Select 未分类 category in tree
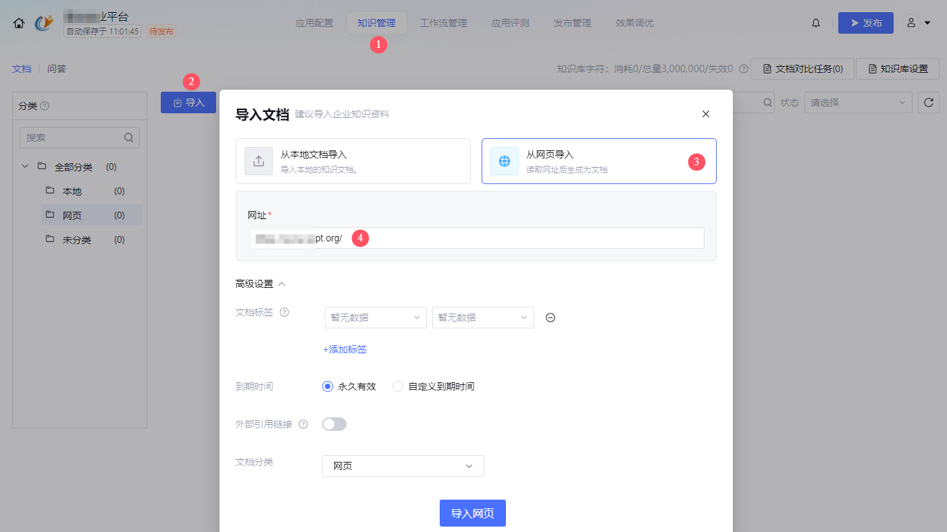The width and height of the screenshot is (947, 532). click(x=91, y=239)
